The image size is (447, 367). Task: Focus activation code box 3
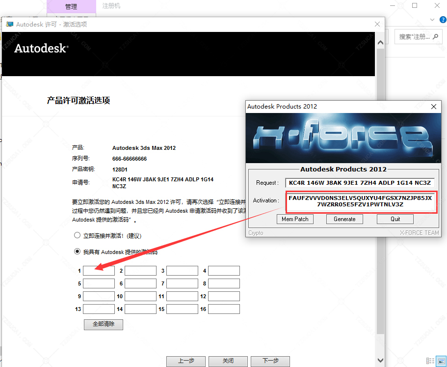[182, 271]
